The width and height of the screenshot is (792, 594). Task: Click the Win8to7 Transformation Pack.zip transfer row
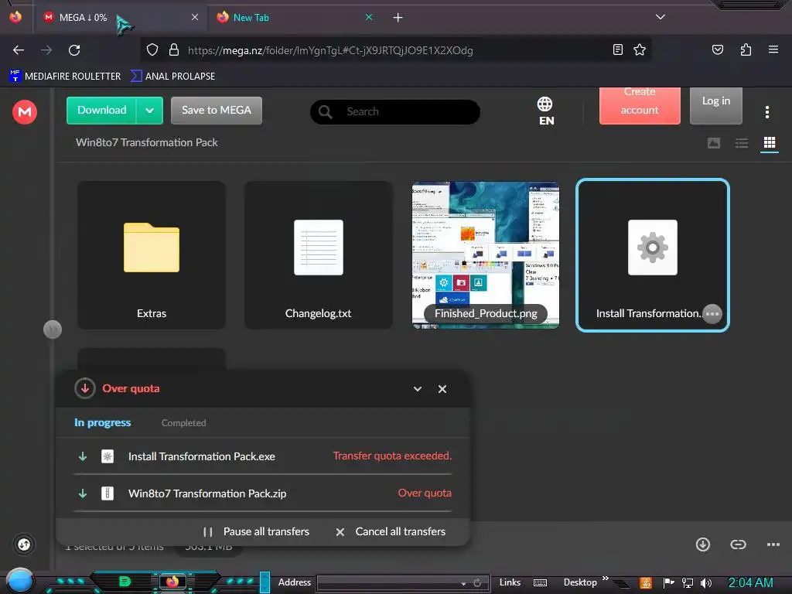click(x=262, y=493)
